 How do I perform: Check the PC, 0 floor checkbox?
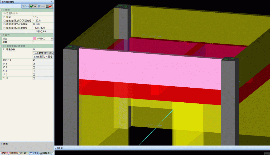point(34,78)
